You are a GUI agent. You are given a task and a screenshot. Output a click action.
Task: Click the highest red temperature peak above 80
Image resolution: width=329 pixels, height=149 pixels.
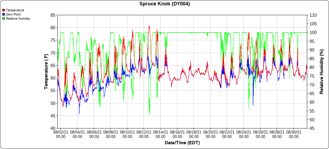pyautogui.click(x=149, y=26)
